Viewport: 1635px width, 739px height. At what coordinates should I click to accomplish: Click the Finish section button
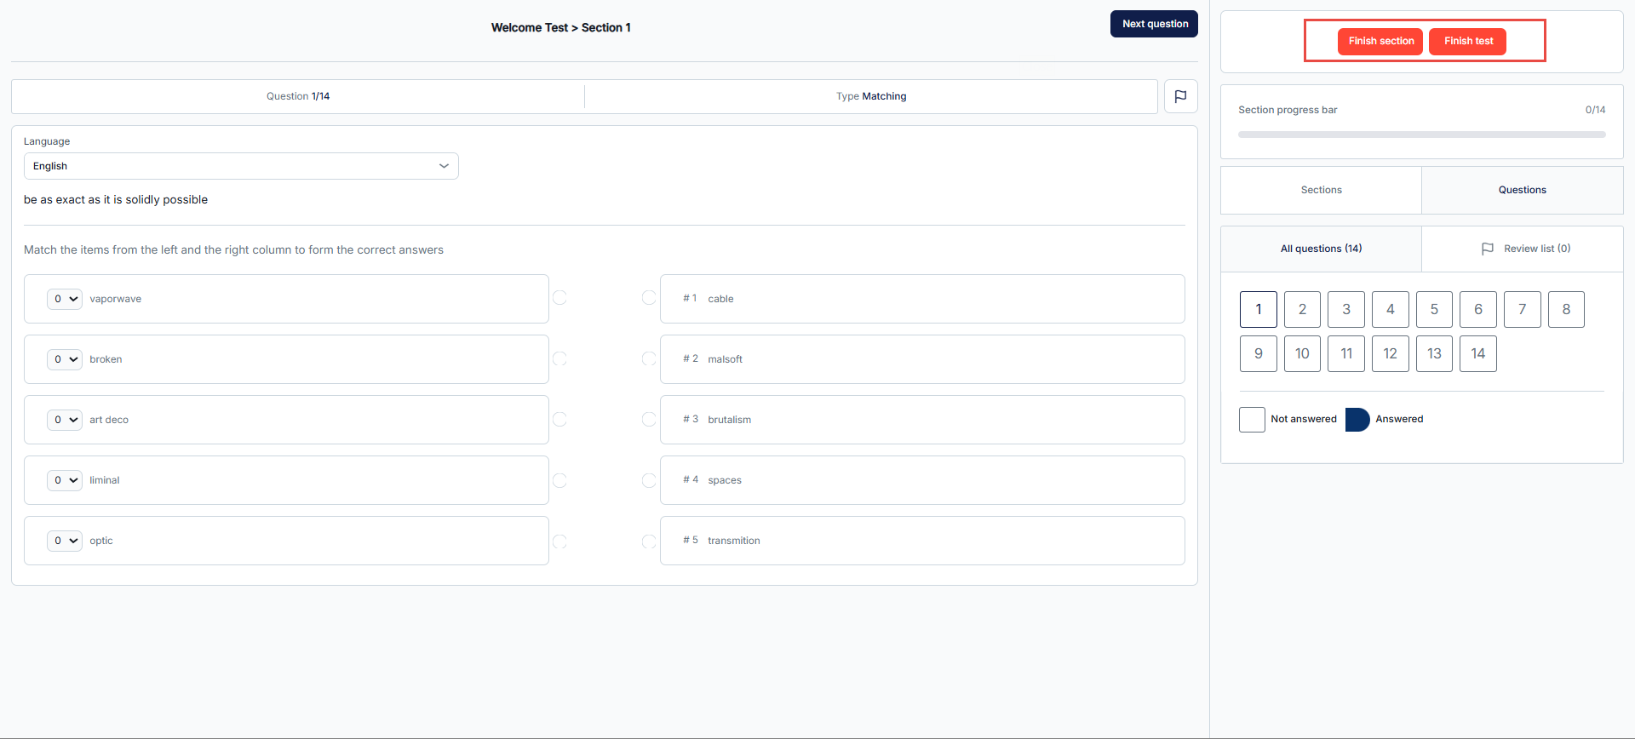click(x=1380, y=41)
